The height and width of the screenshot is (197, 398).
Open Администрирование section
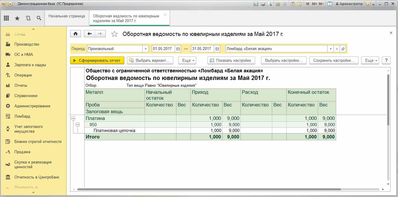[32, 106]
